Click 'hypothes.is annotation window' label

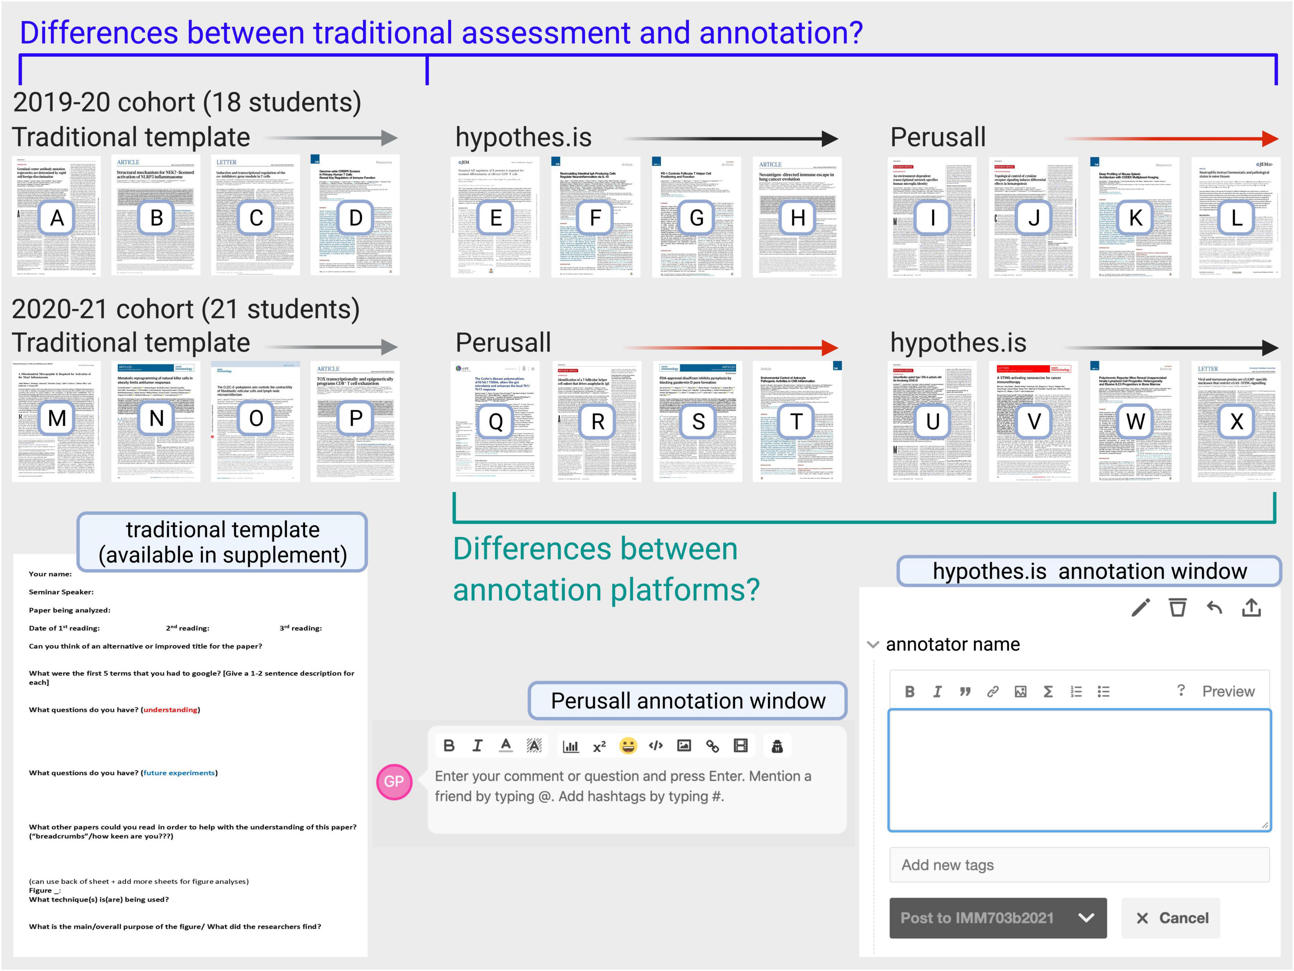click(x=1089, y=571)
